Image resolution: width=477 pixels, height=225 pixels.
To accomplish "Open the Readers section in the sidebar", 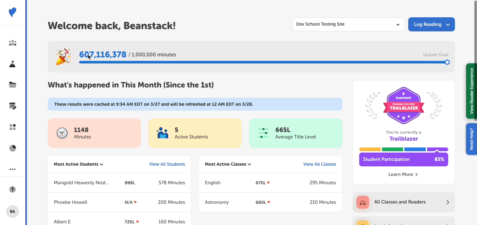I will click(x=12, y=43).
